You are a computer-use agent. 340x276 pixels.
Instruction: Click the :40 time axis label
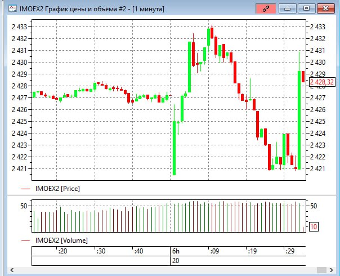138,251
